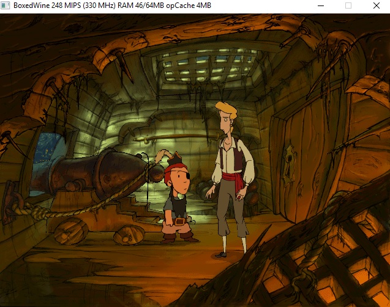Click the BoxedWine app icon in title bar

point(6,6)
